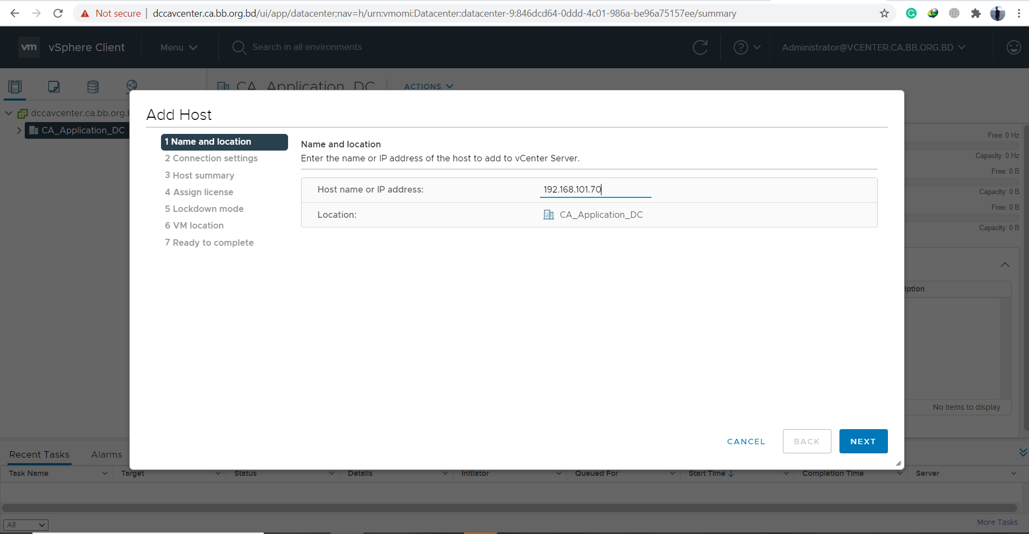Click the search magnifier icon

(x=239, y=47)
